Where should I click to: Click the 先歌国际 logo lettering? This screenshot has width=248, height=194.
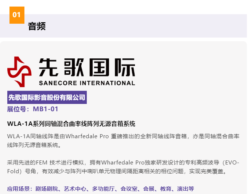87,67
